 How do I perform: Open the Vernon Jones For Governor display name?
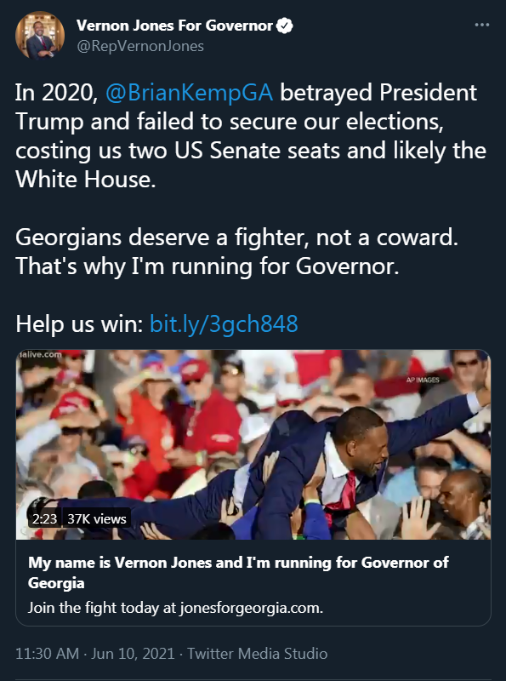(x=174, y=26)
